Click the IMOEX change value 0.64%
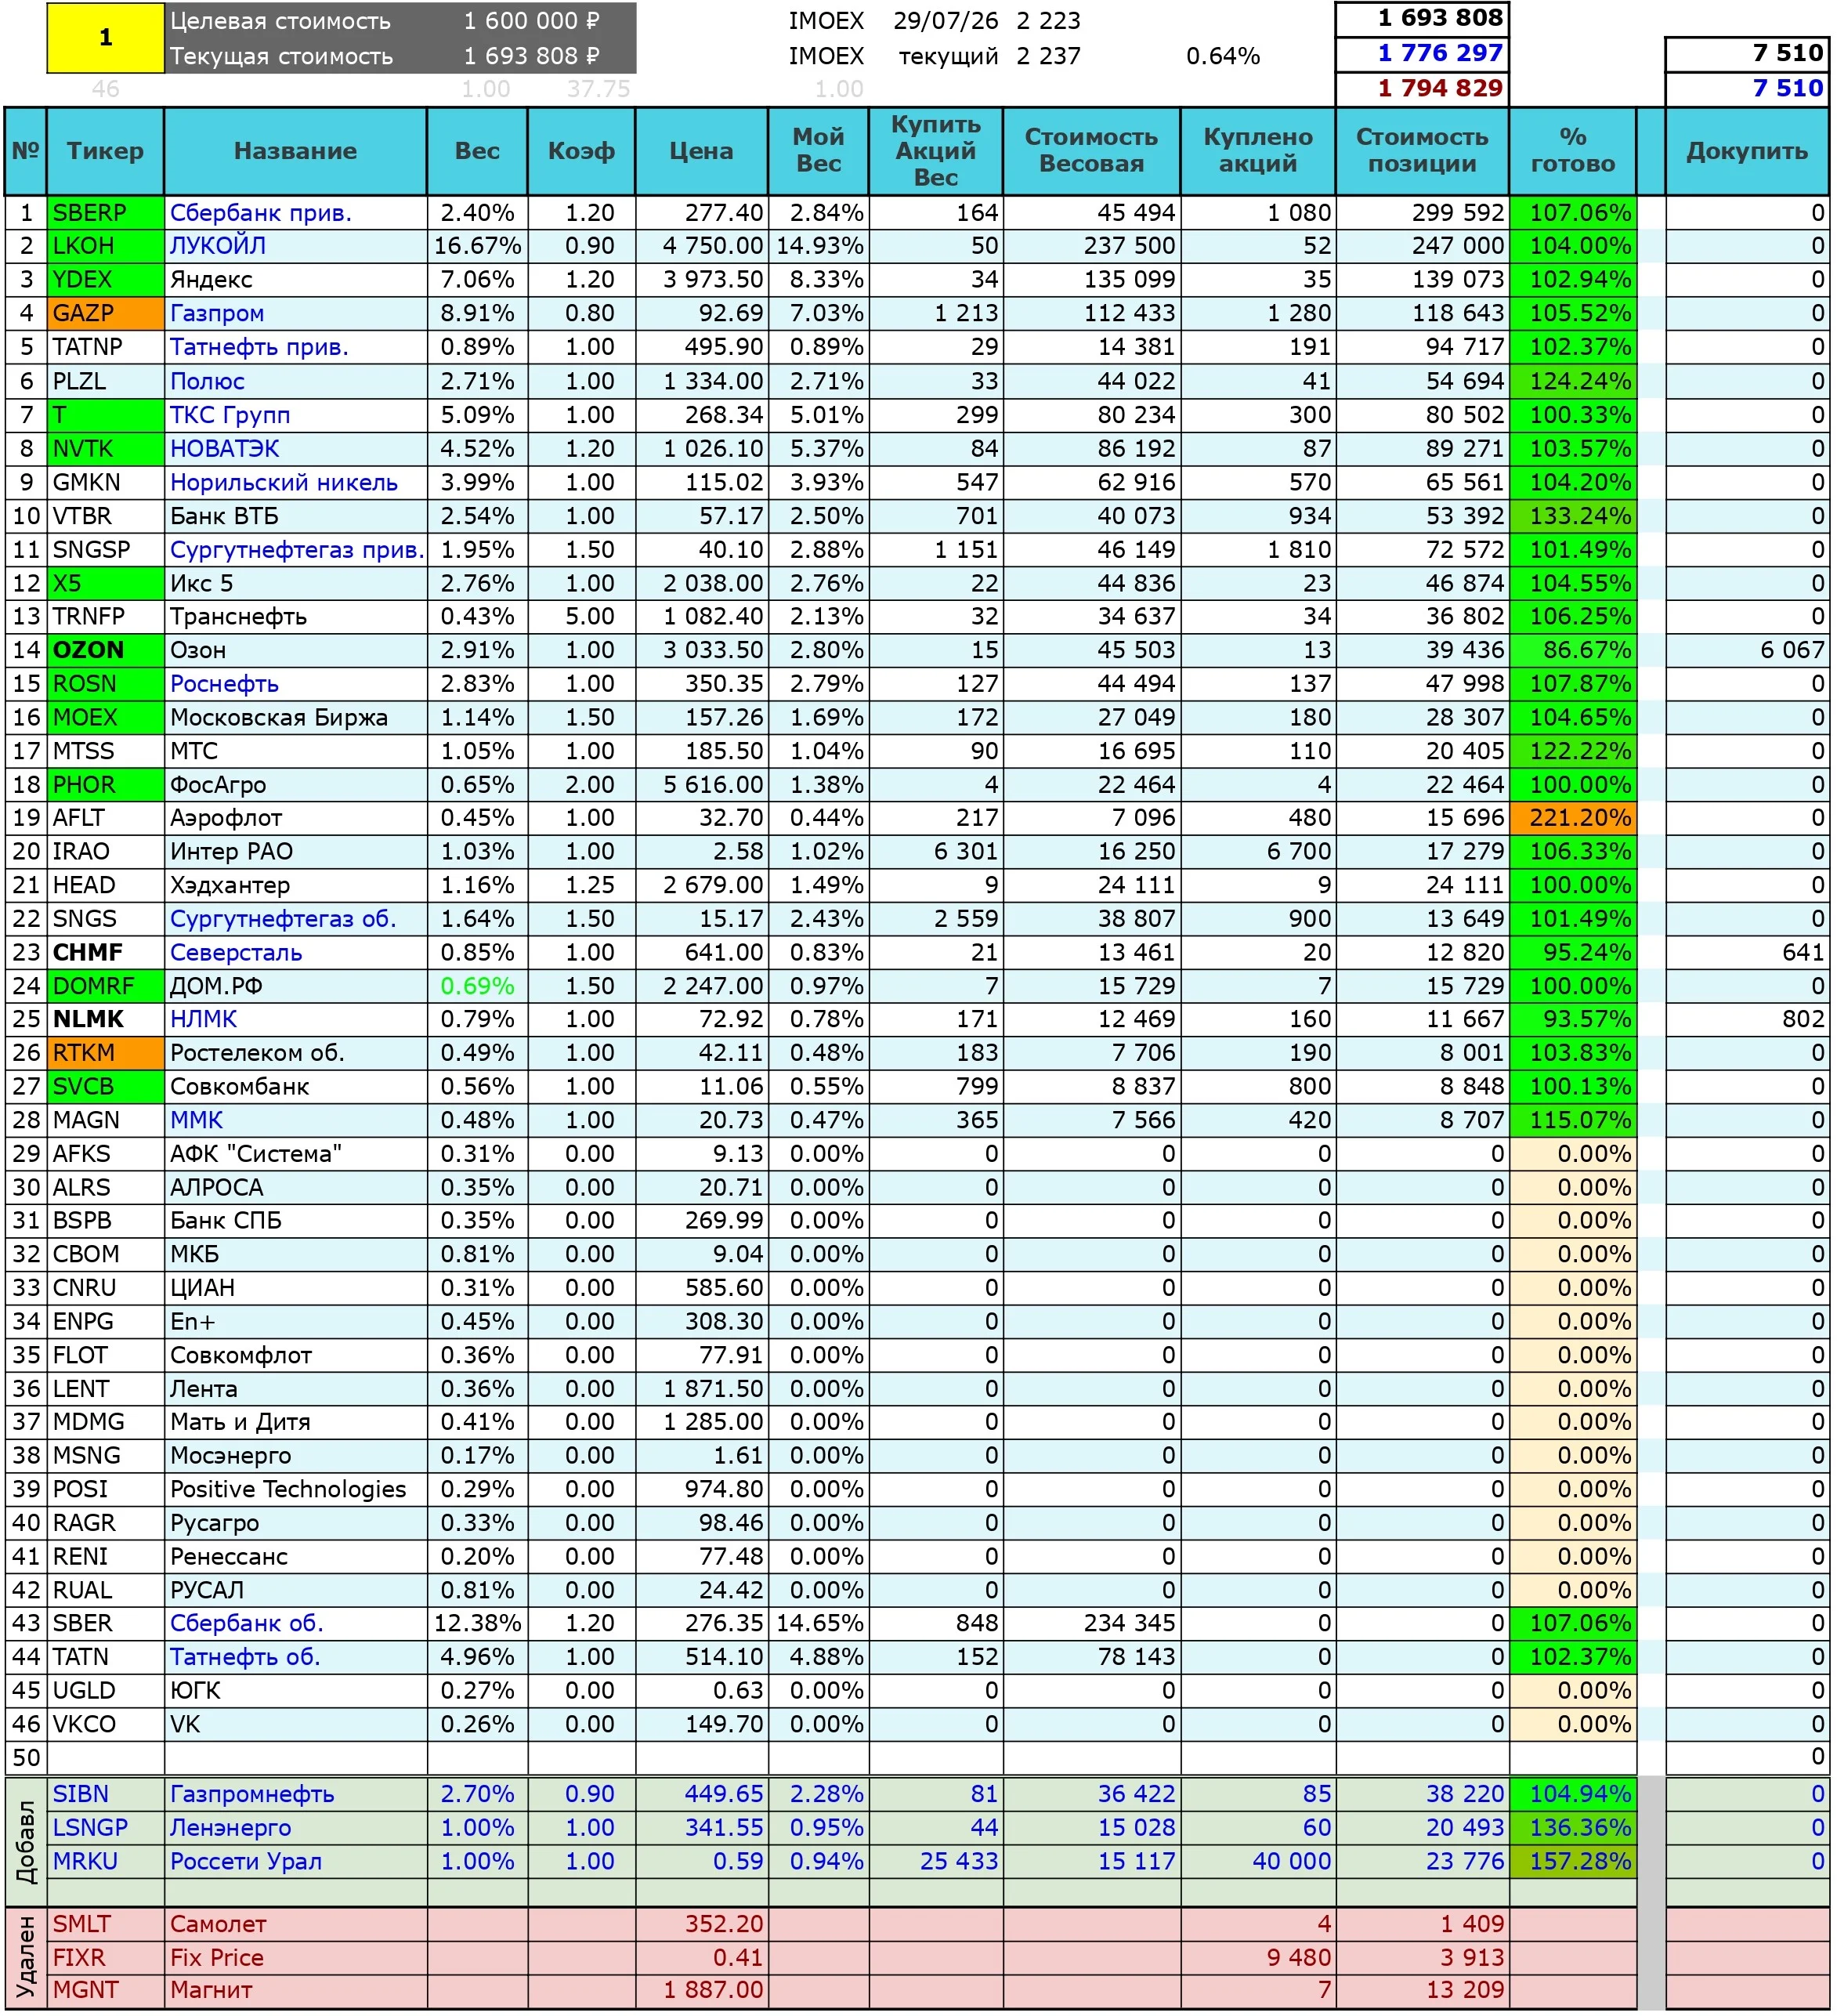1837x2016 pixels. click(x=1223, y=56)
